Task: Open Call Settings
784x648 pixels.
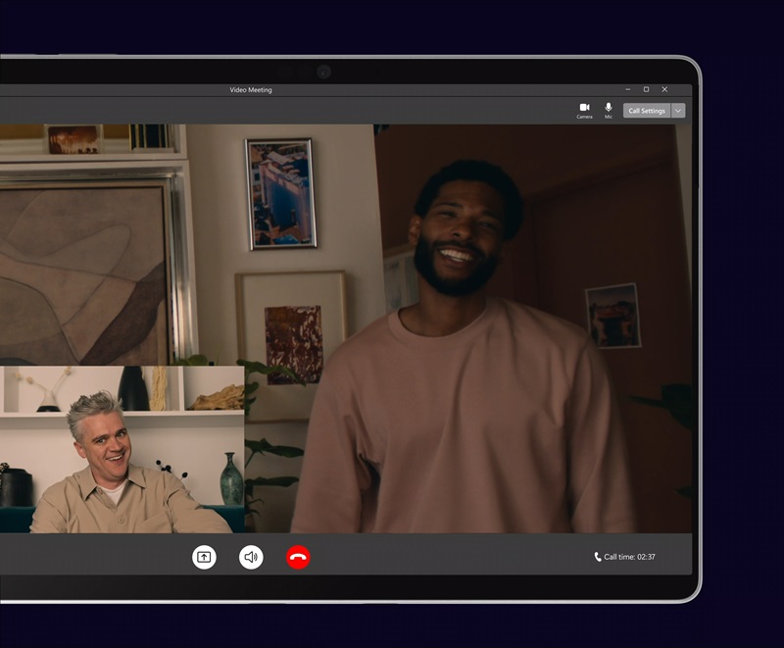Action: coord(647,111)
